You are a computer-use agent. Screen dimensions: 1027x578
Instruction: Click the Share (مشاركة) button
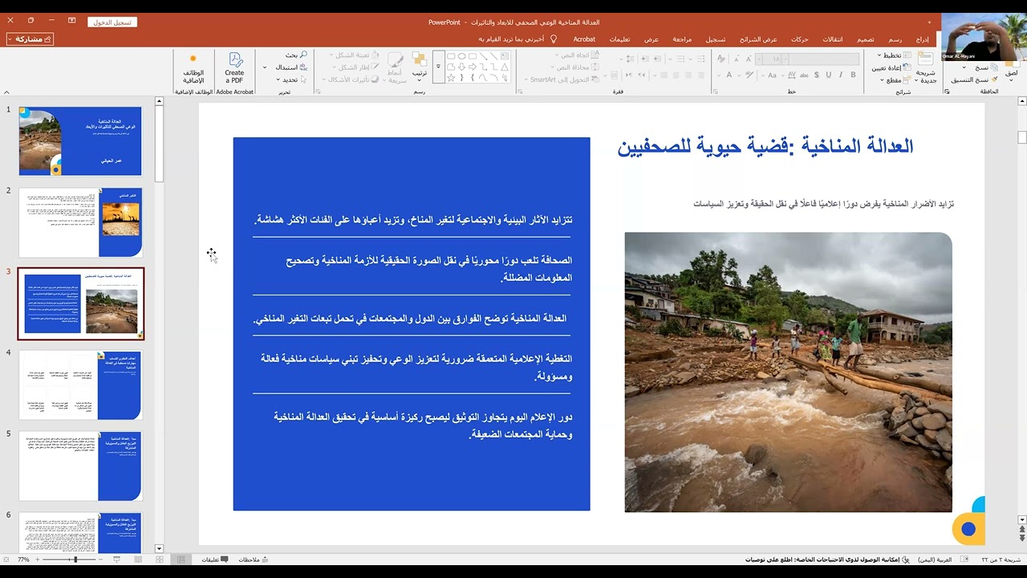tap(30, 39)
